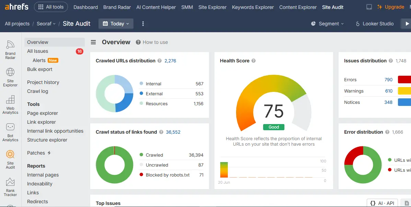Click the yellow Warnings bar
Screen dimensions: 411x207
point(404,91)
